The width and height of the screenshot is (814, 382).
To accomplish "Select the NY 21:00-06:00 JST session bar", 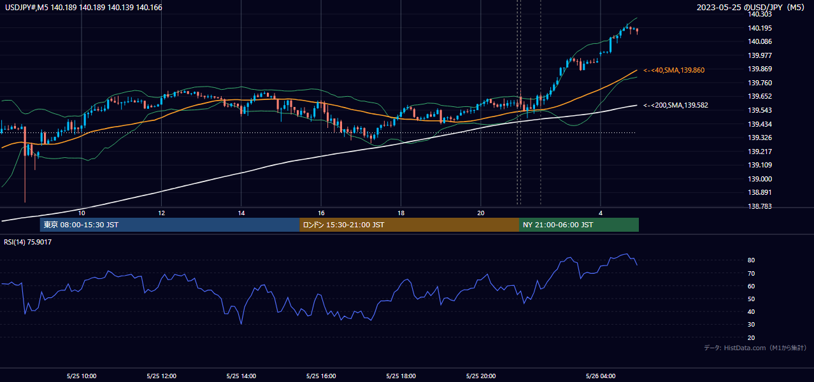I will pos(579,225).
